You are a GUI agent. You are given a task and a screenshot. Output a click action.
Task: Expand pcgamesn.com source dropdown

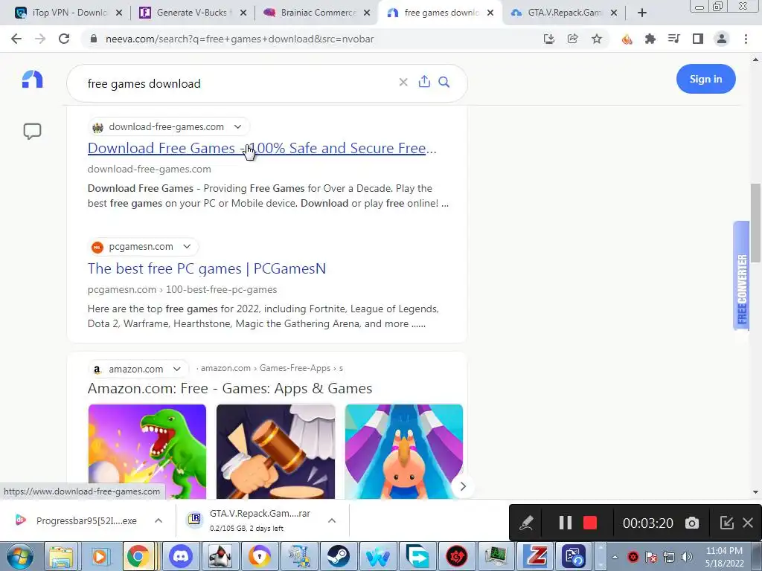coord(187,247)
